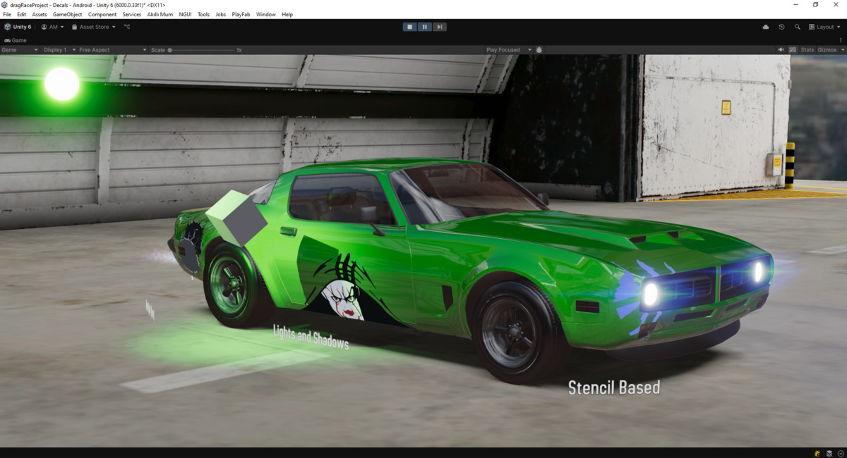Click the 'Lights and Shadows' label

(311, 337)
